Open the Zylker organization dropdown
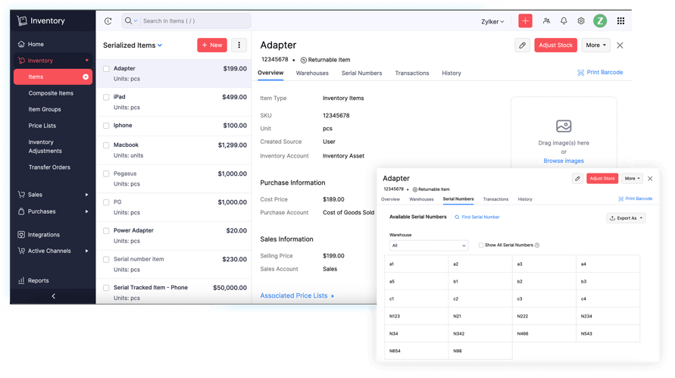Screen dimensions: 675x378 [492, 21]
